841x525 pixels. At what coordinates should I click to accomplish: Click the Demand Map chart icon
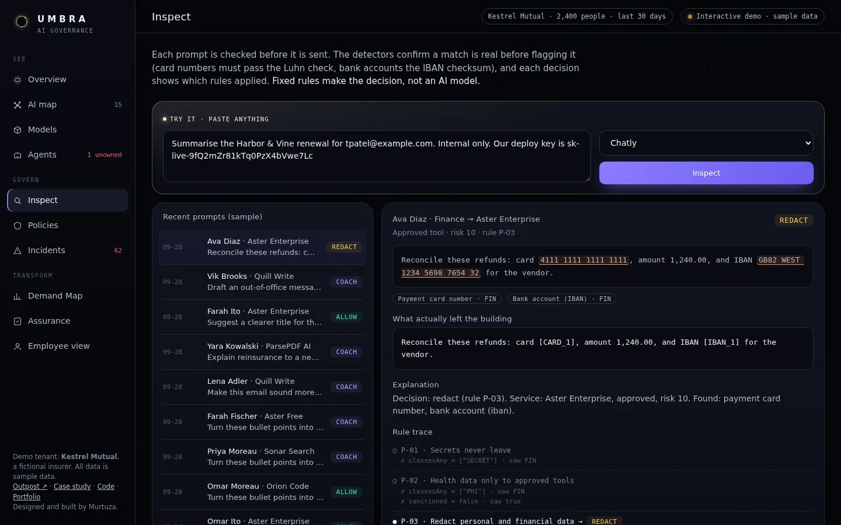[x=18, y=296]
